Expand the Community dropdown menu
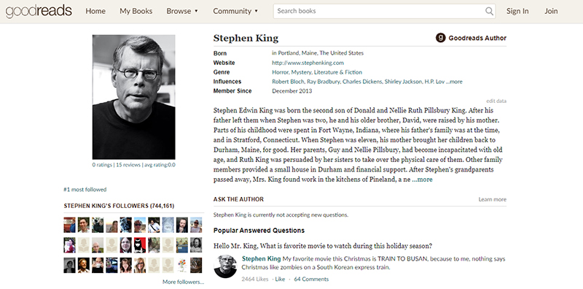The width and height of the screenshot is (583, 289). [235, 11]
